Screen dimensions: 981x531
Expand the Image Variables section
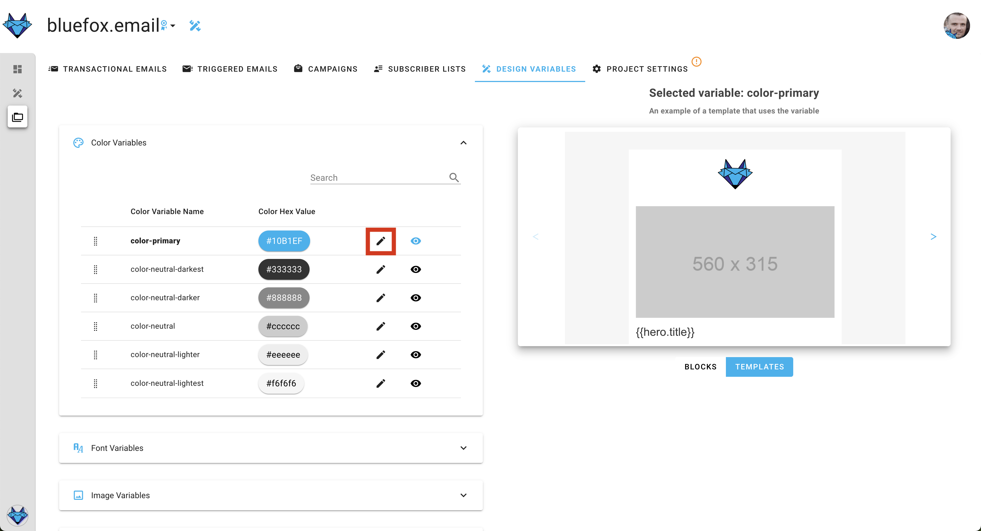point(463,495)
